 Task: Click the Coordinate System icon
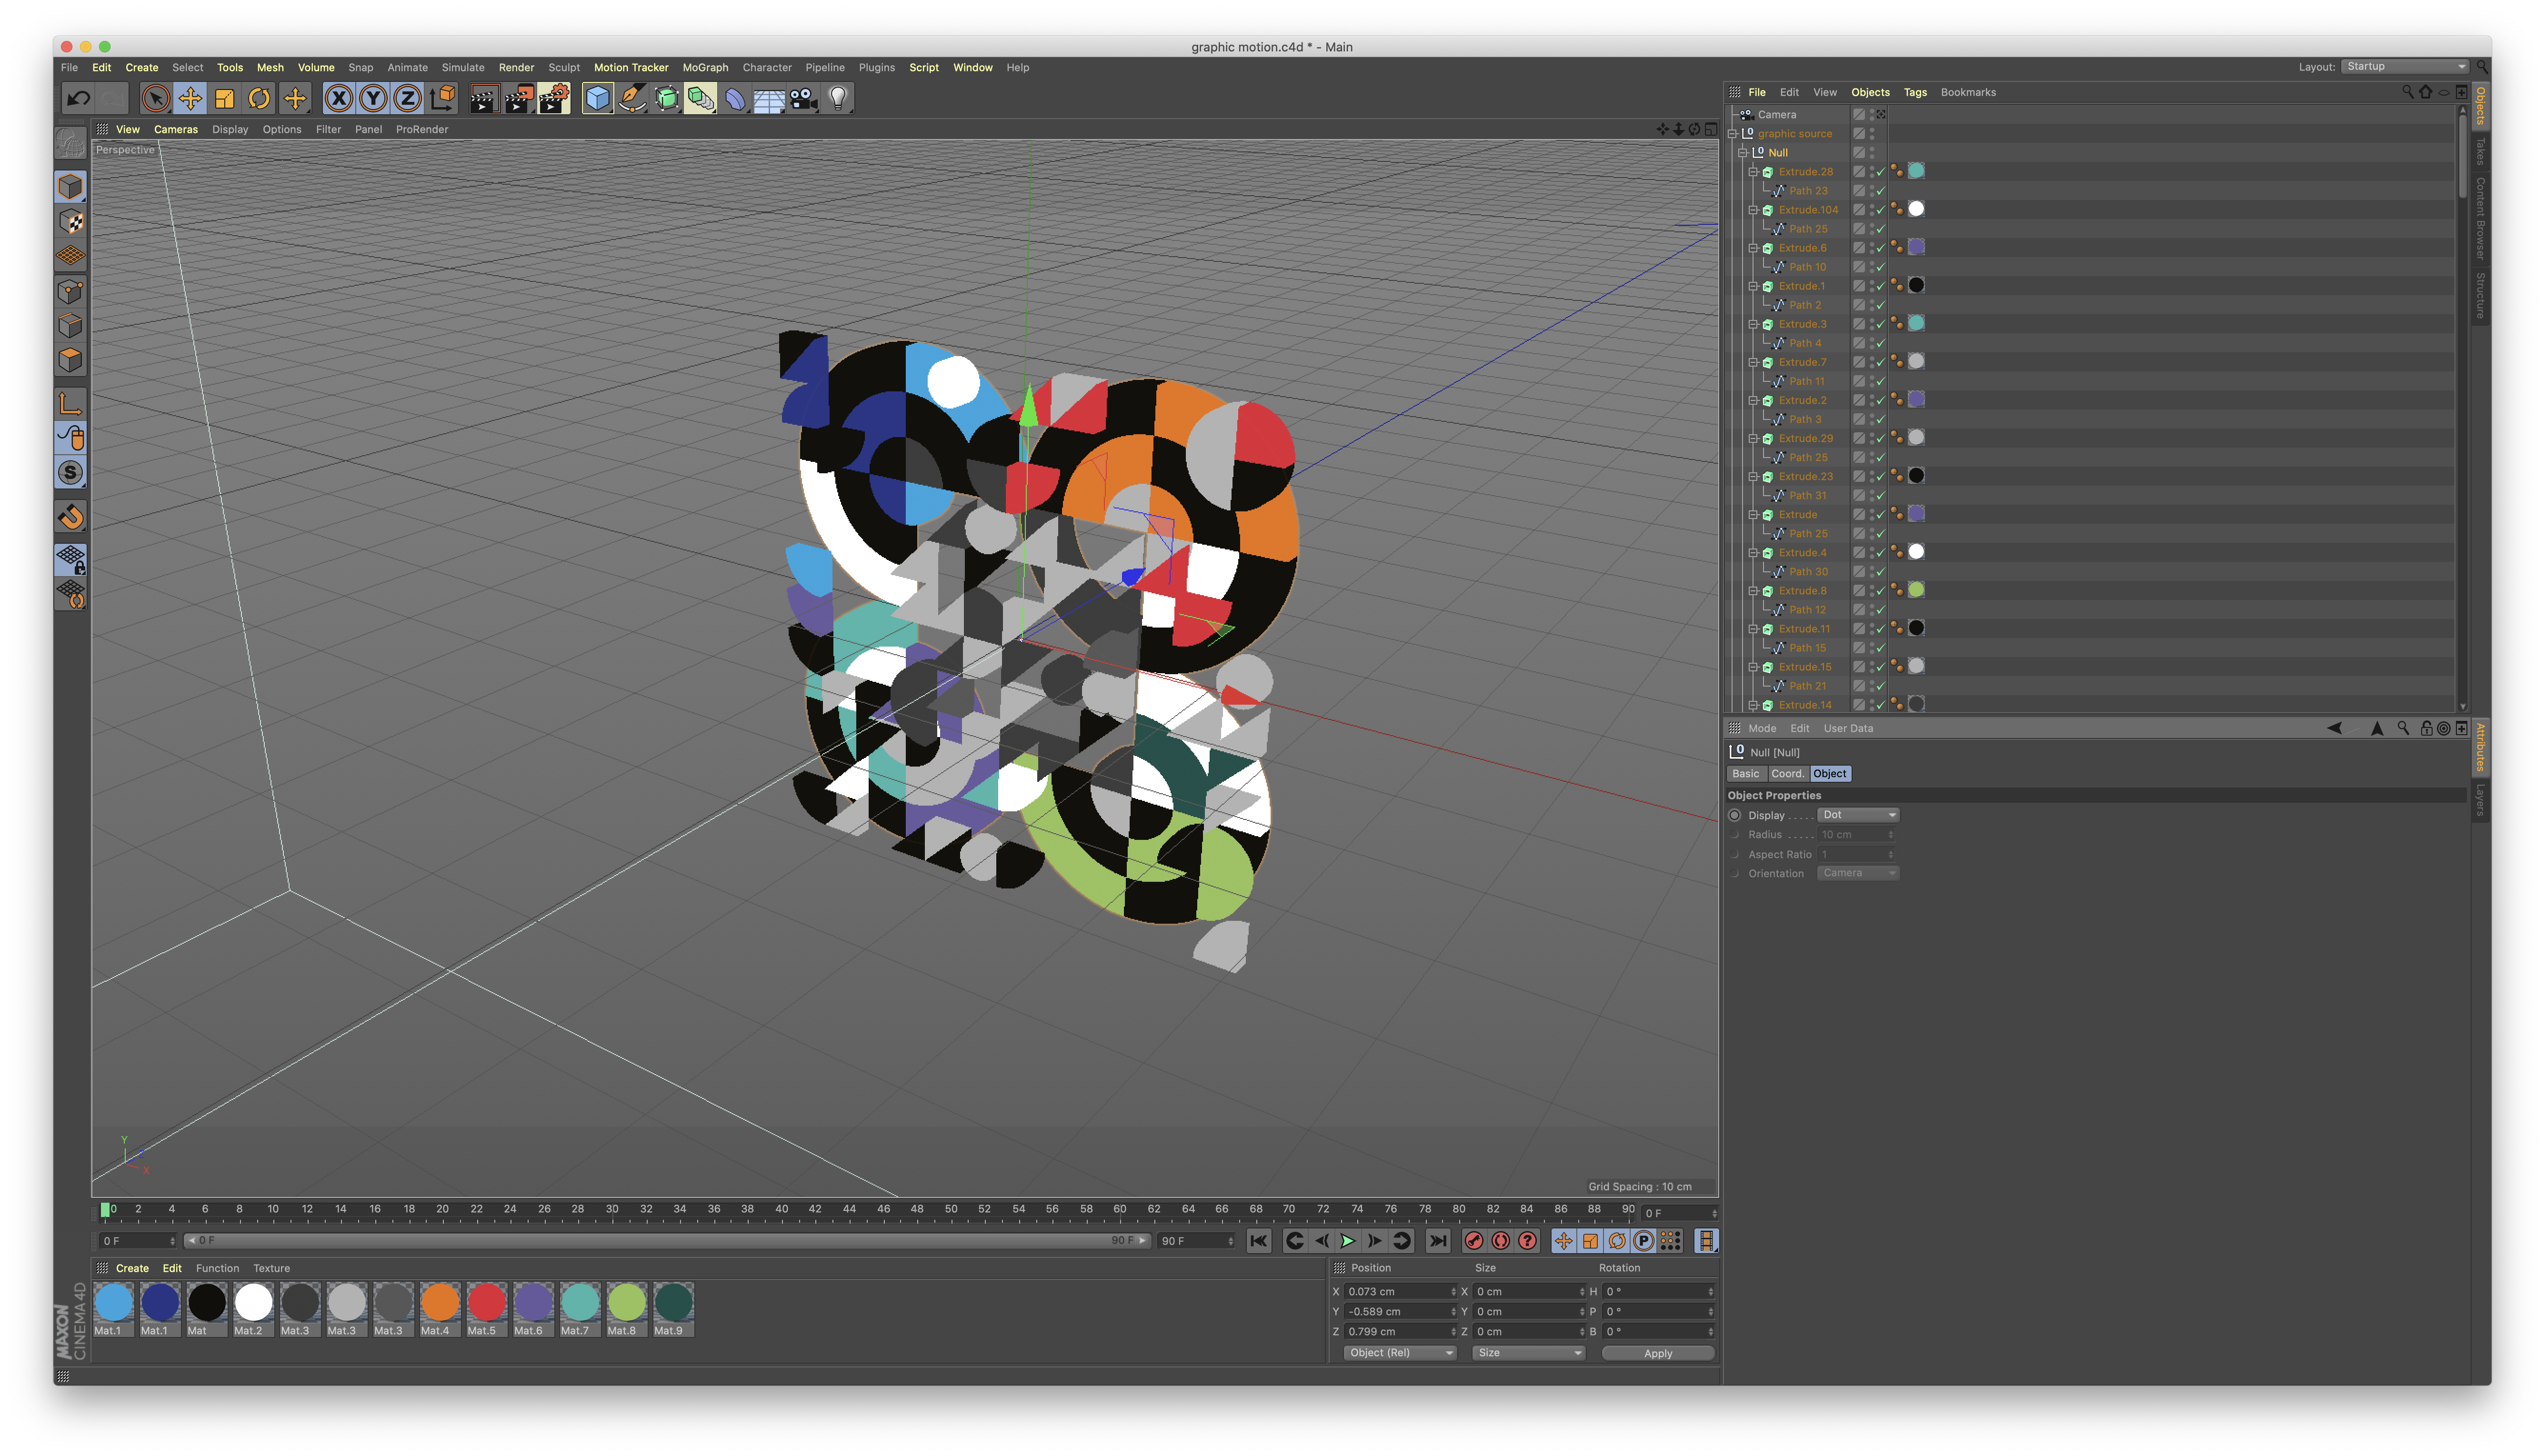coord(442,98)
